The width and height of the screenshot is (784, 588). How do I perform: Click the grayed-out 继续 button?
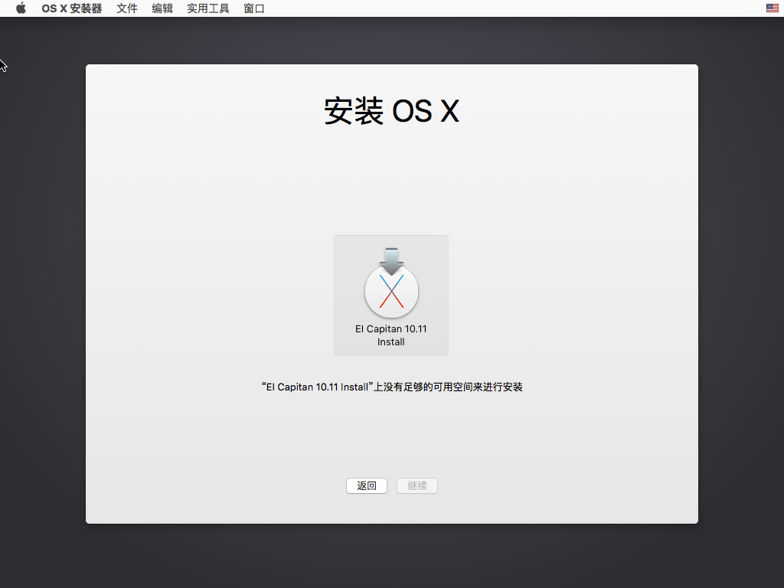417,486
